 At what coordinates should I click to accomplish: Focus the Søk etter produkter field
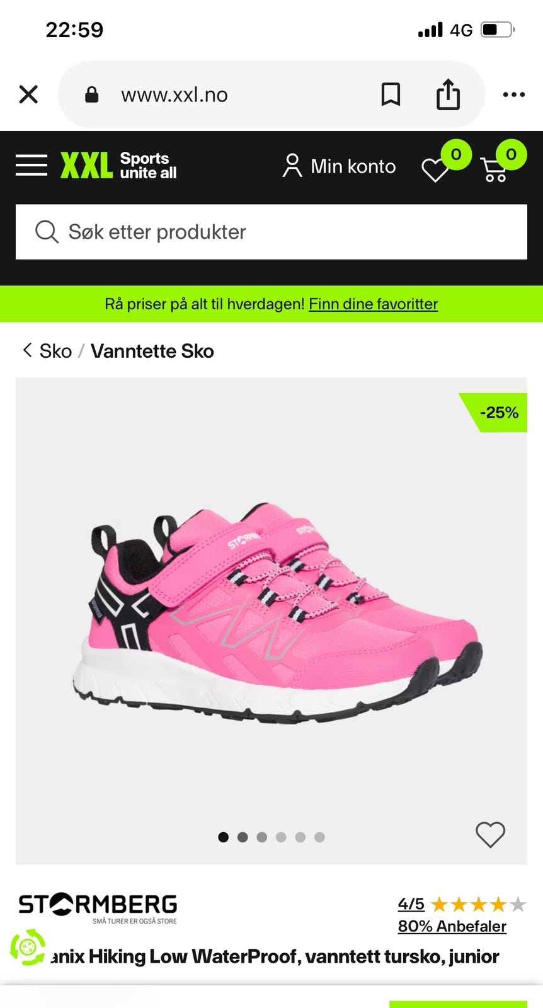tap(271, 232)
